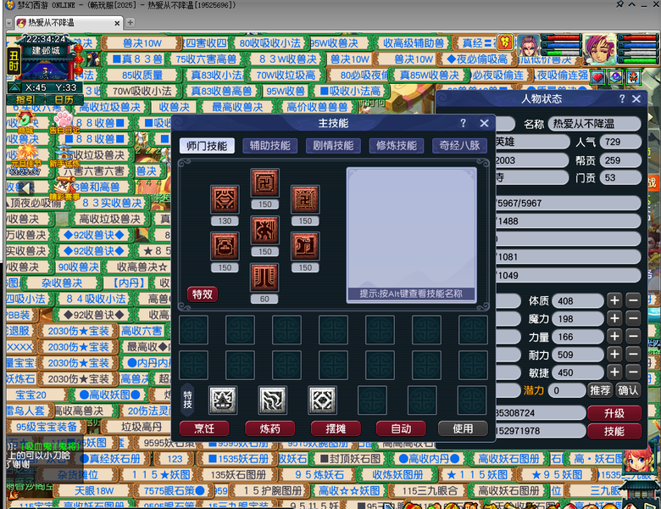The width and height of the screenshot is (661, 509).
Task: Select the 热爱从不降温 window tab
Action: pos(69,23)
